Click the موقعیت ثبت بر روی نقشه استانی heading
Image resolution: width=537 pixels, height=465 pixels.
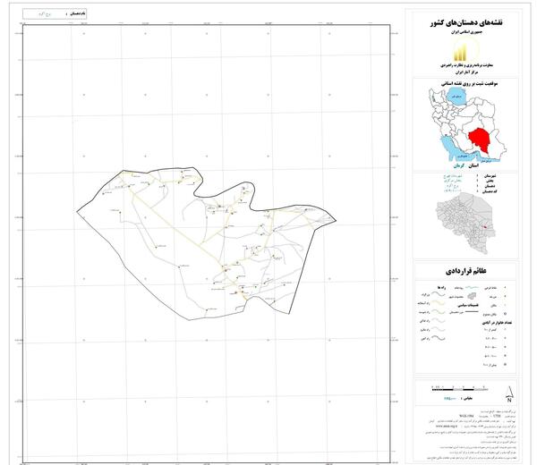tap(469, 83)
